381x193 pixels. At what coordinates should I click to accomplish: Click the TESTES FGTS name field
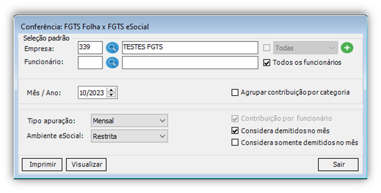pos(190,48)
